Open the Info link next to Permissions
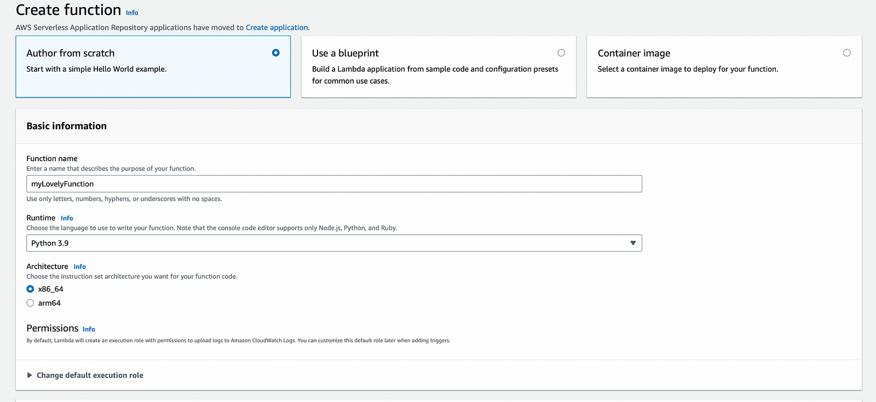This screenshot has width=876, height=402. pos(89,329)
